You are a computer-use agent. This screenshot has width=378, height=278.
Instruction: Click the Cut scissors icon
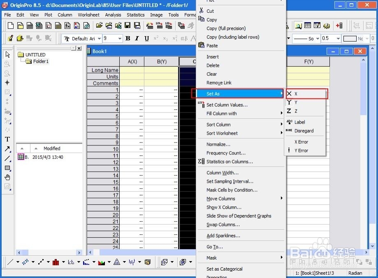click(x=201, y=10)
